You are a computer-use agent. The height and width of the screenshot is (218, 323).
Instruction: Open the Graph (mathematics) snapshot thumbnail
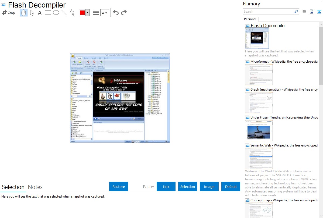pos(259,102)
